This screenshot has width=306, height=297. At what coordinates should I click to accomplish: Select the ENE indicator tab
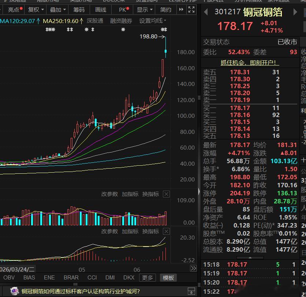point(49,278)
